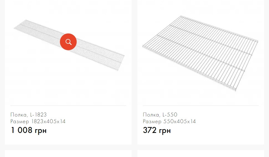The width and height of the screenshot is (269, 157).
Task: Click the size text "Размер 550x405x14"
Action: pyautogui.click(x=169, y=121)
